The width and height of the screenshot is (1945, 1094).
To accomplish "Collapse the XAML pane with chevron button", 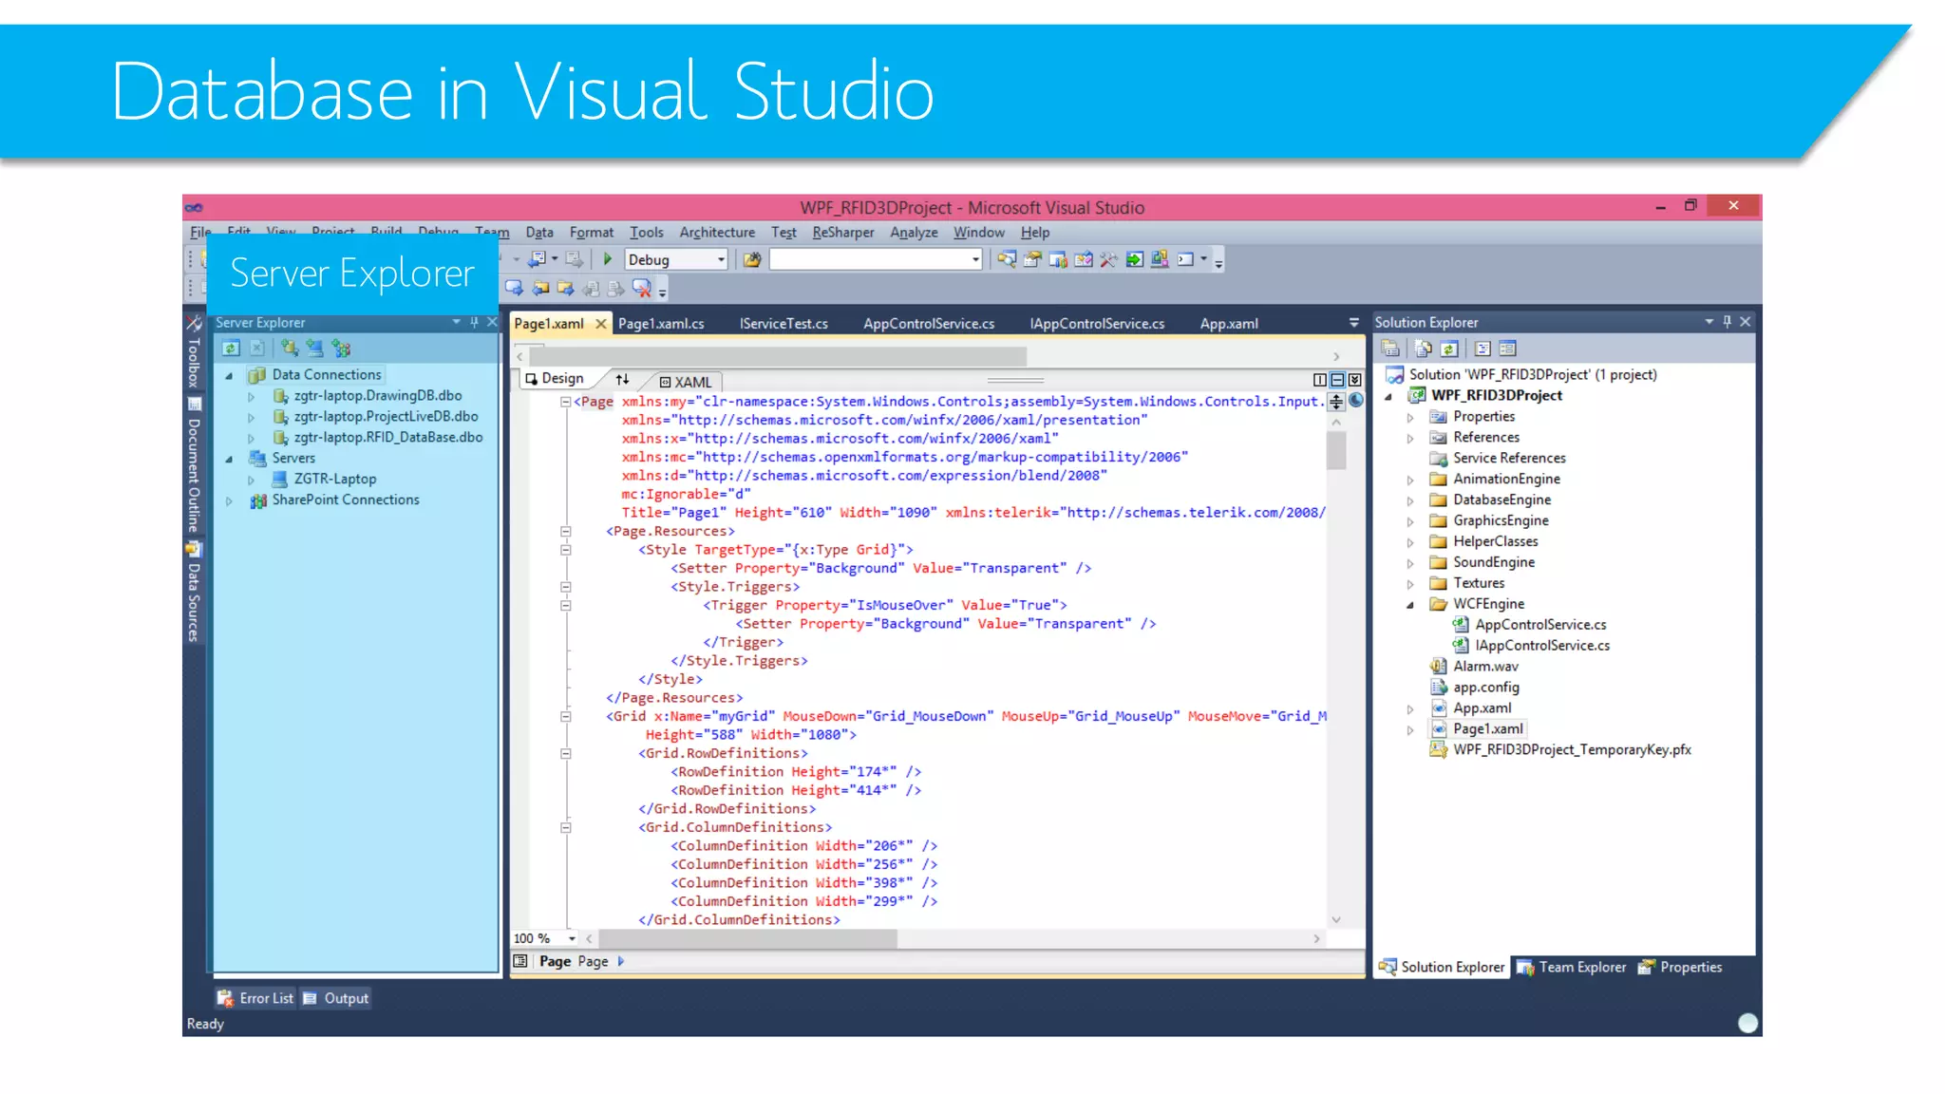I will pyautogui.click(x=1355, y=380).
